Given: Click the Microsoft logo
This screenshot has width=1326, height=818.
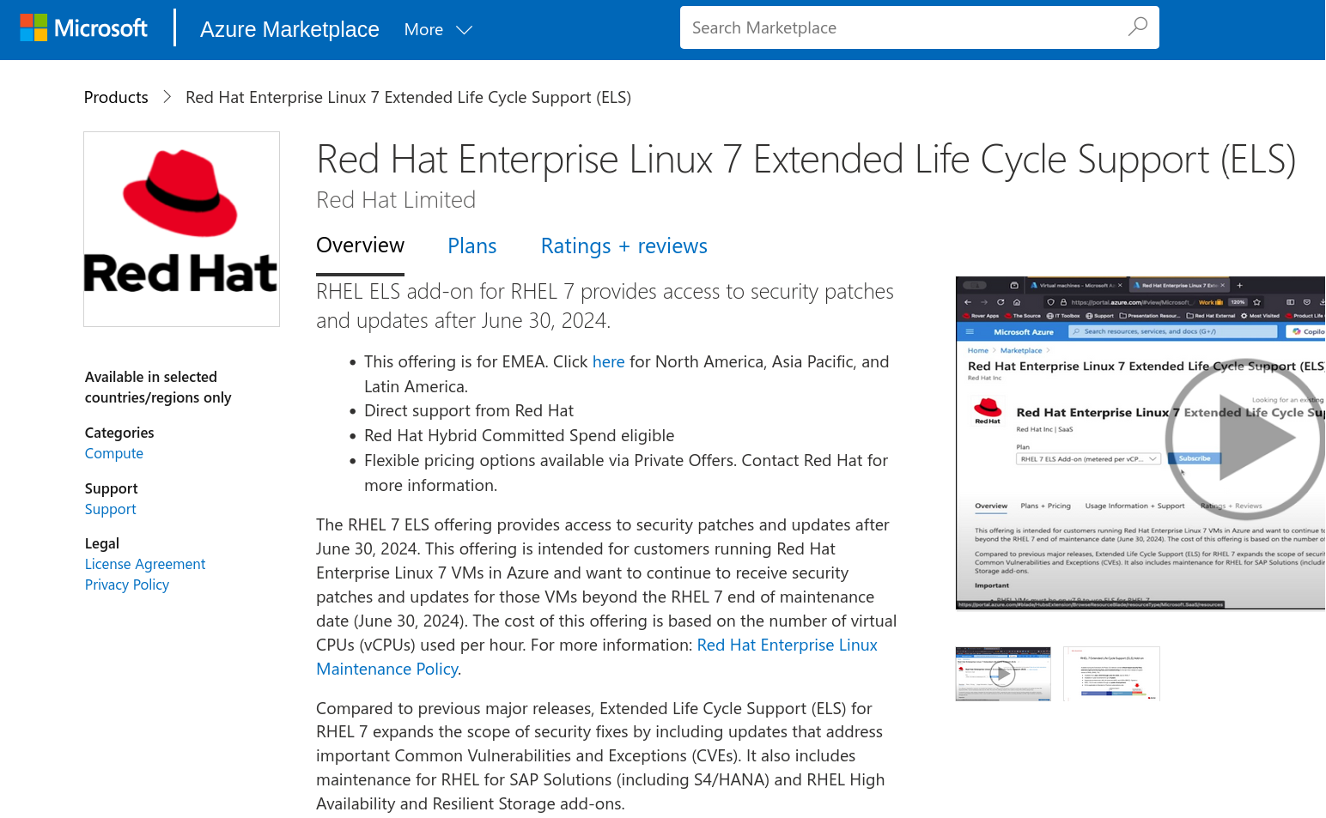Looking at the screenshot, I should [x=84, y=28].
